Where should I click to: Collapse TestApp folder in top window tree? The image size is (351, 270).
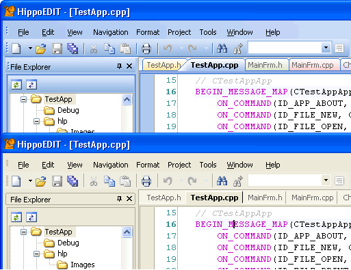[x=23, y=99]
